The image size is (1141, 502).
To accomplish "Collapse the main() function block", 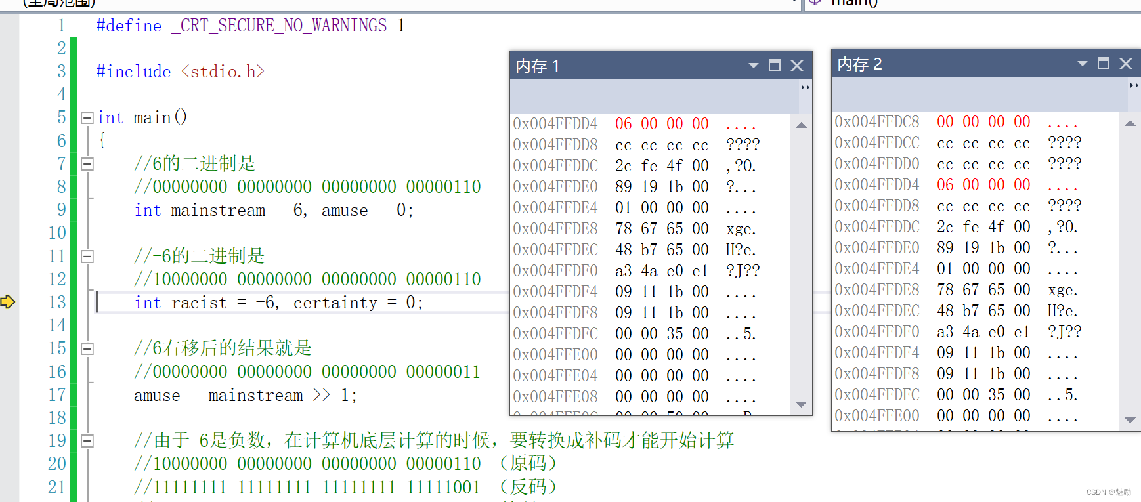I will click(x=87, y=118).
